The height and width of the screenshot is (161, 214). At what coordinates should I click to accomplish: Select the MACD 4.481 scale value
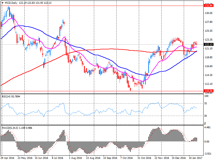(208, 127)
